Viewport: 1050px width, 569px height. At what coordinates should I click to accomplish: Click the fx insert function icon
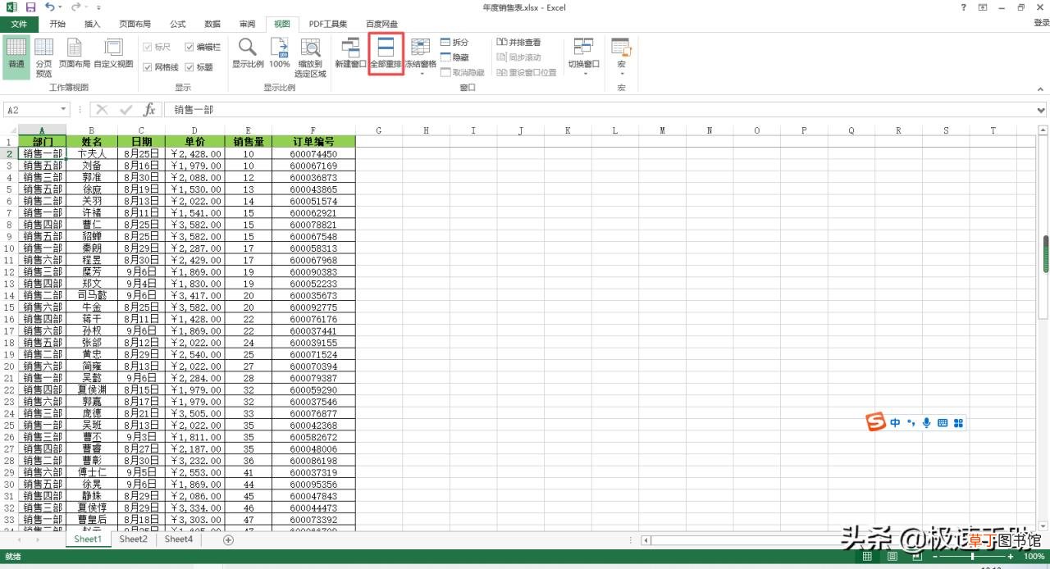click(x=149, y=110)
